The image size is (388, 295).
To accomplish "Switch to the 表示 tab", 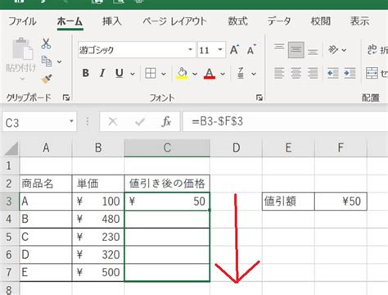I will pos(359,21).
